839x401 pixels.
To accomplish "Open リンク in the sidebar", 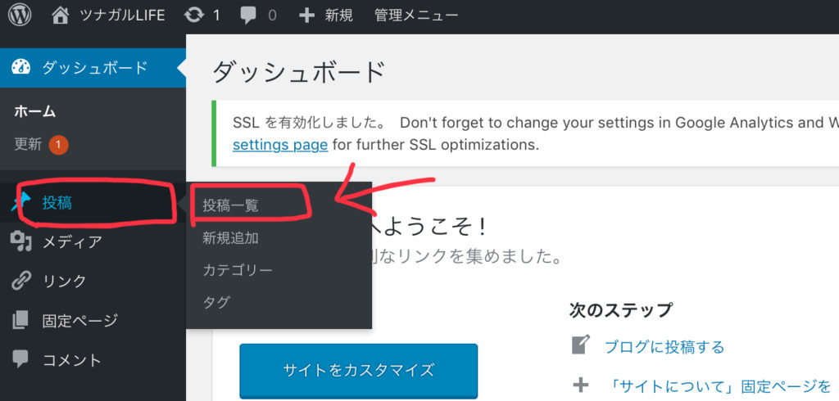I will pyautogui.click(x=64, y=282).
